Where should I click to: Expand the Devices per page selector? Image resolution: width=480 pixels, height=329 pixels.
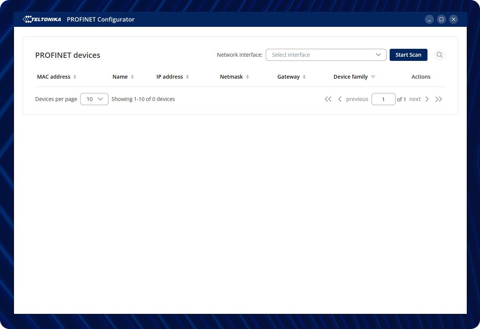(x=94, y=99)
